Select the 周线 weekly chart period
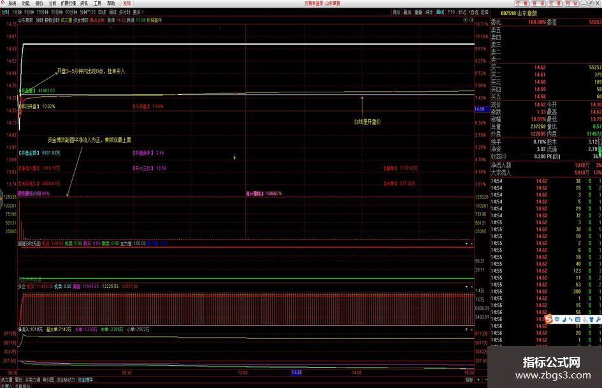This screenshot has height=388, width=602. point(113,12)
